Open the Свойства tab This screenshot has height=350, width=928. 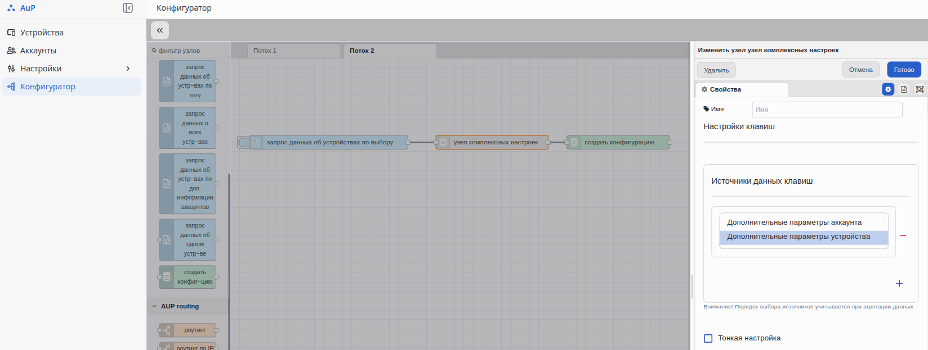[x=742, y=89]
